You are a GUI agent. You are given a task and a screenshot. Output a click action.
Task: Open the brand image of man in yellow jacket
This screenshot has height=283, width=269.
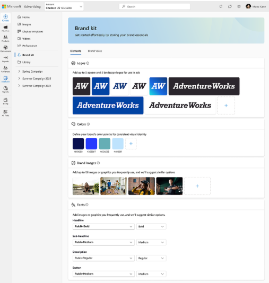tap(142, 186)
